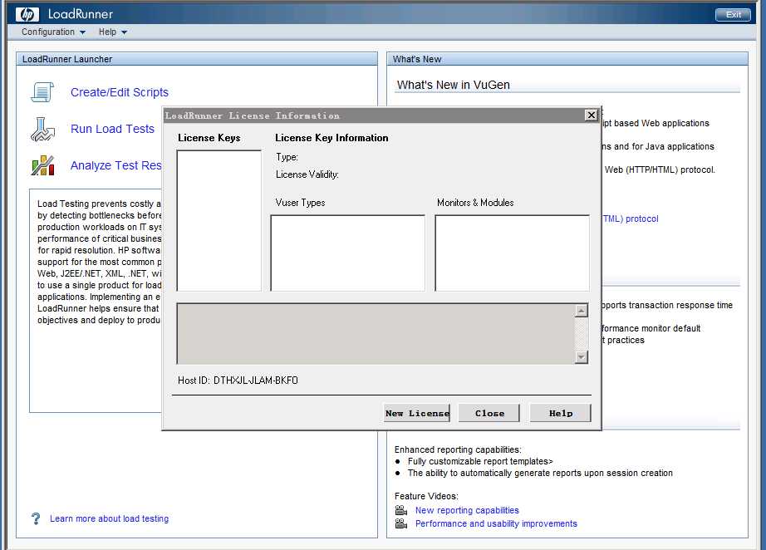Viewport: 766px width, 550px height.
Task: Click the scroll down arrow in description box
Action: tap(582, 357)
